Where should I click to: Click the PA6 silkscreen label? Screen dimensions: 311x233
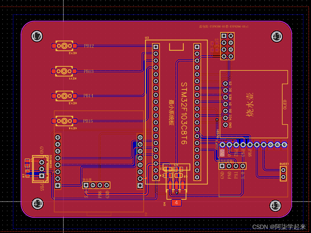coord(250,153)
